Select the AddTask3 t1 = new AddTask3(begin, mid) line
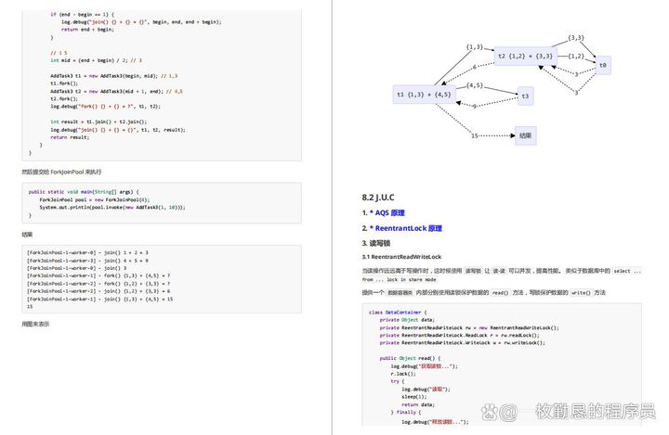Viewport: 669px width, 435px height. coord(114,76)
